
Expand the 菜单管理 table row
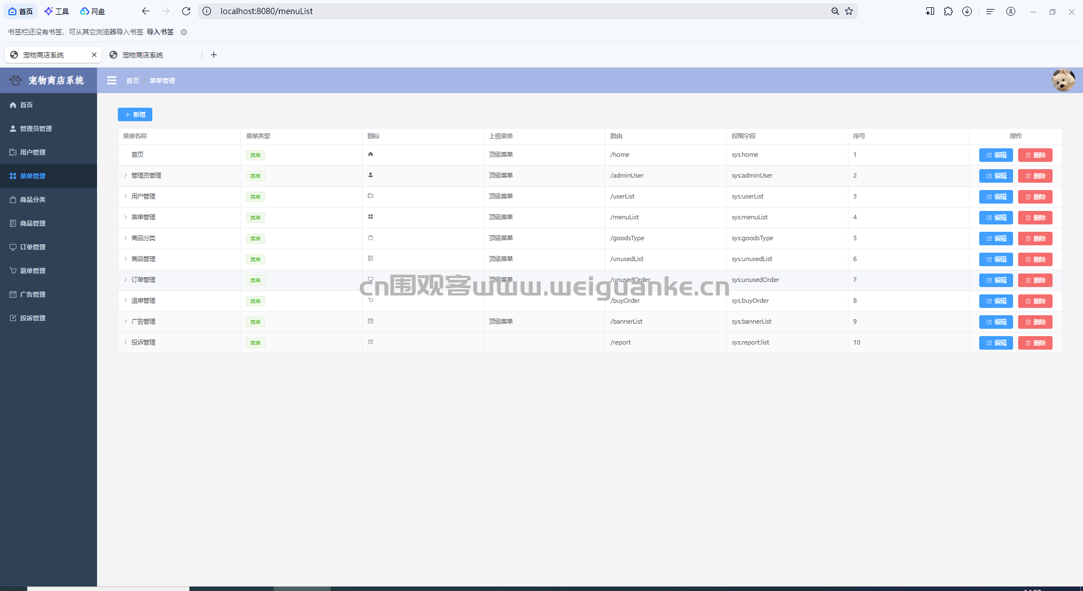tap(125, 217)
